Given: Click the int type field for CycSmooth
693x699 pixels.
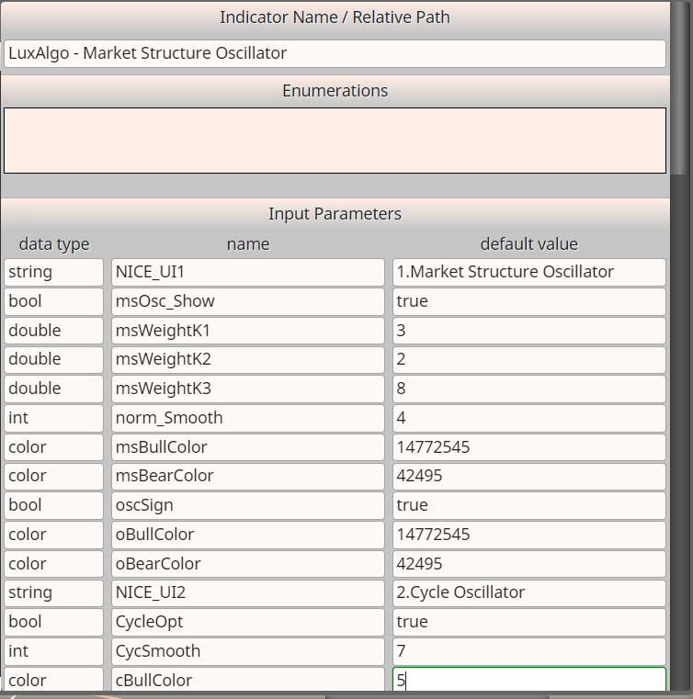Looking at the screenshot, I should click(x=53, y=651).
